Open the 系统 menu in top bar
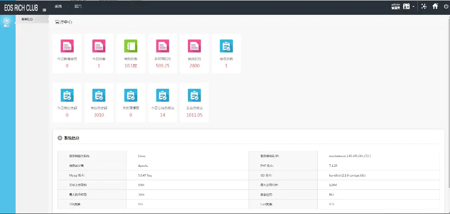Image resolution: width=450 pixels, height=214 pixels. [x=58, y=6]
